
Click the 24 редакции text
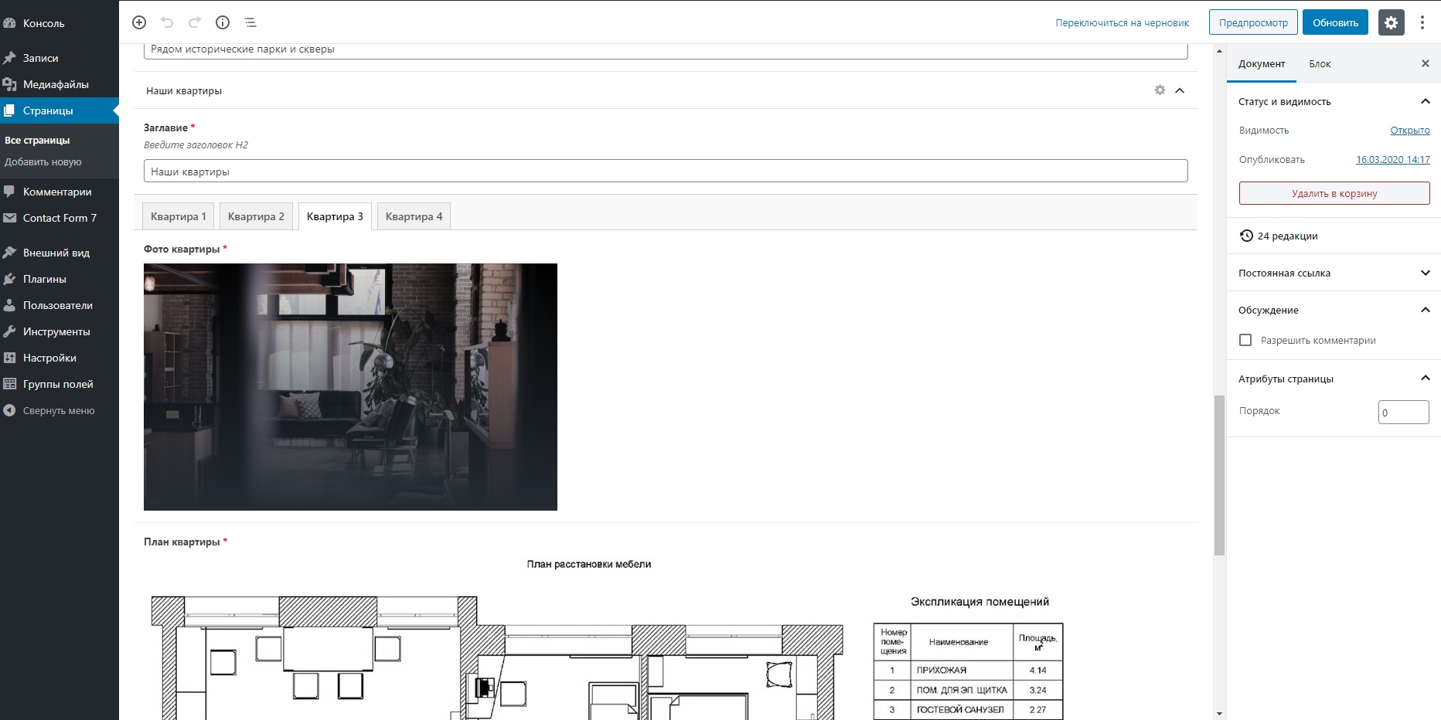(x=1287, y=236)
